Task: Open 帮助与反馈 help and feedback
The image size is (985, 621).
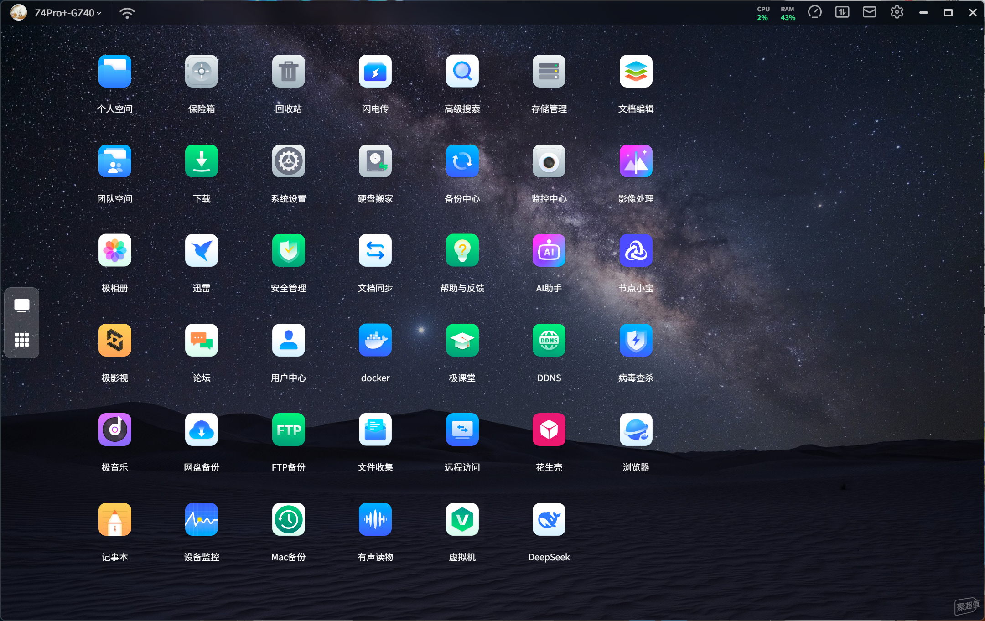Action: (x=462, y=251)
